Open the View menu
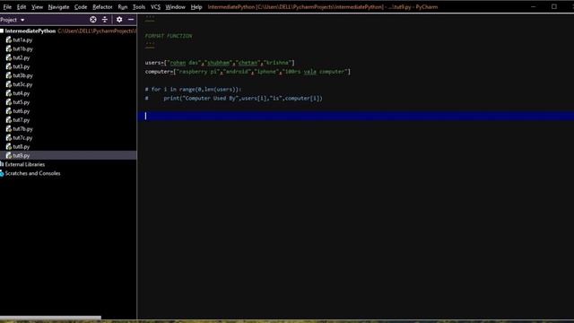This screenshot has width=574, height=323. [37, 7]
